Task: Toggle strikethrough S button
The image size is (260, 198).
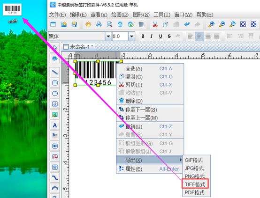Action: click(x=169, y=36)
